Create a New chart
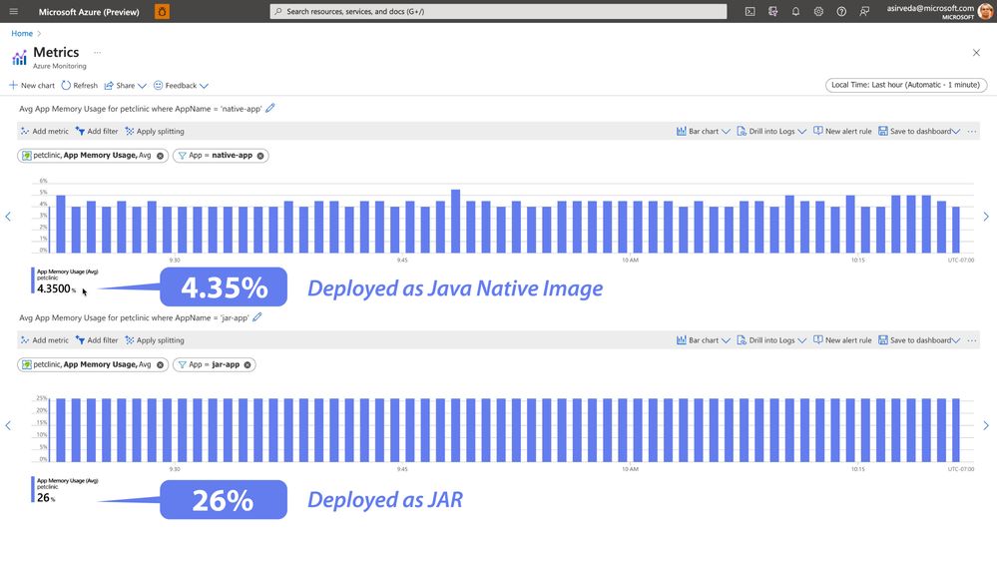The width and height of the screenshot is (997, 561). pos(32,85)
